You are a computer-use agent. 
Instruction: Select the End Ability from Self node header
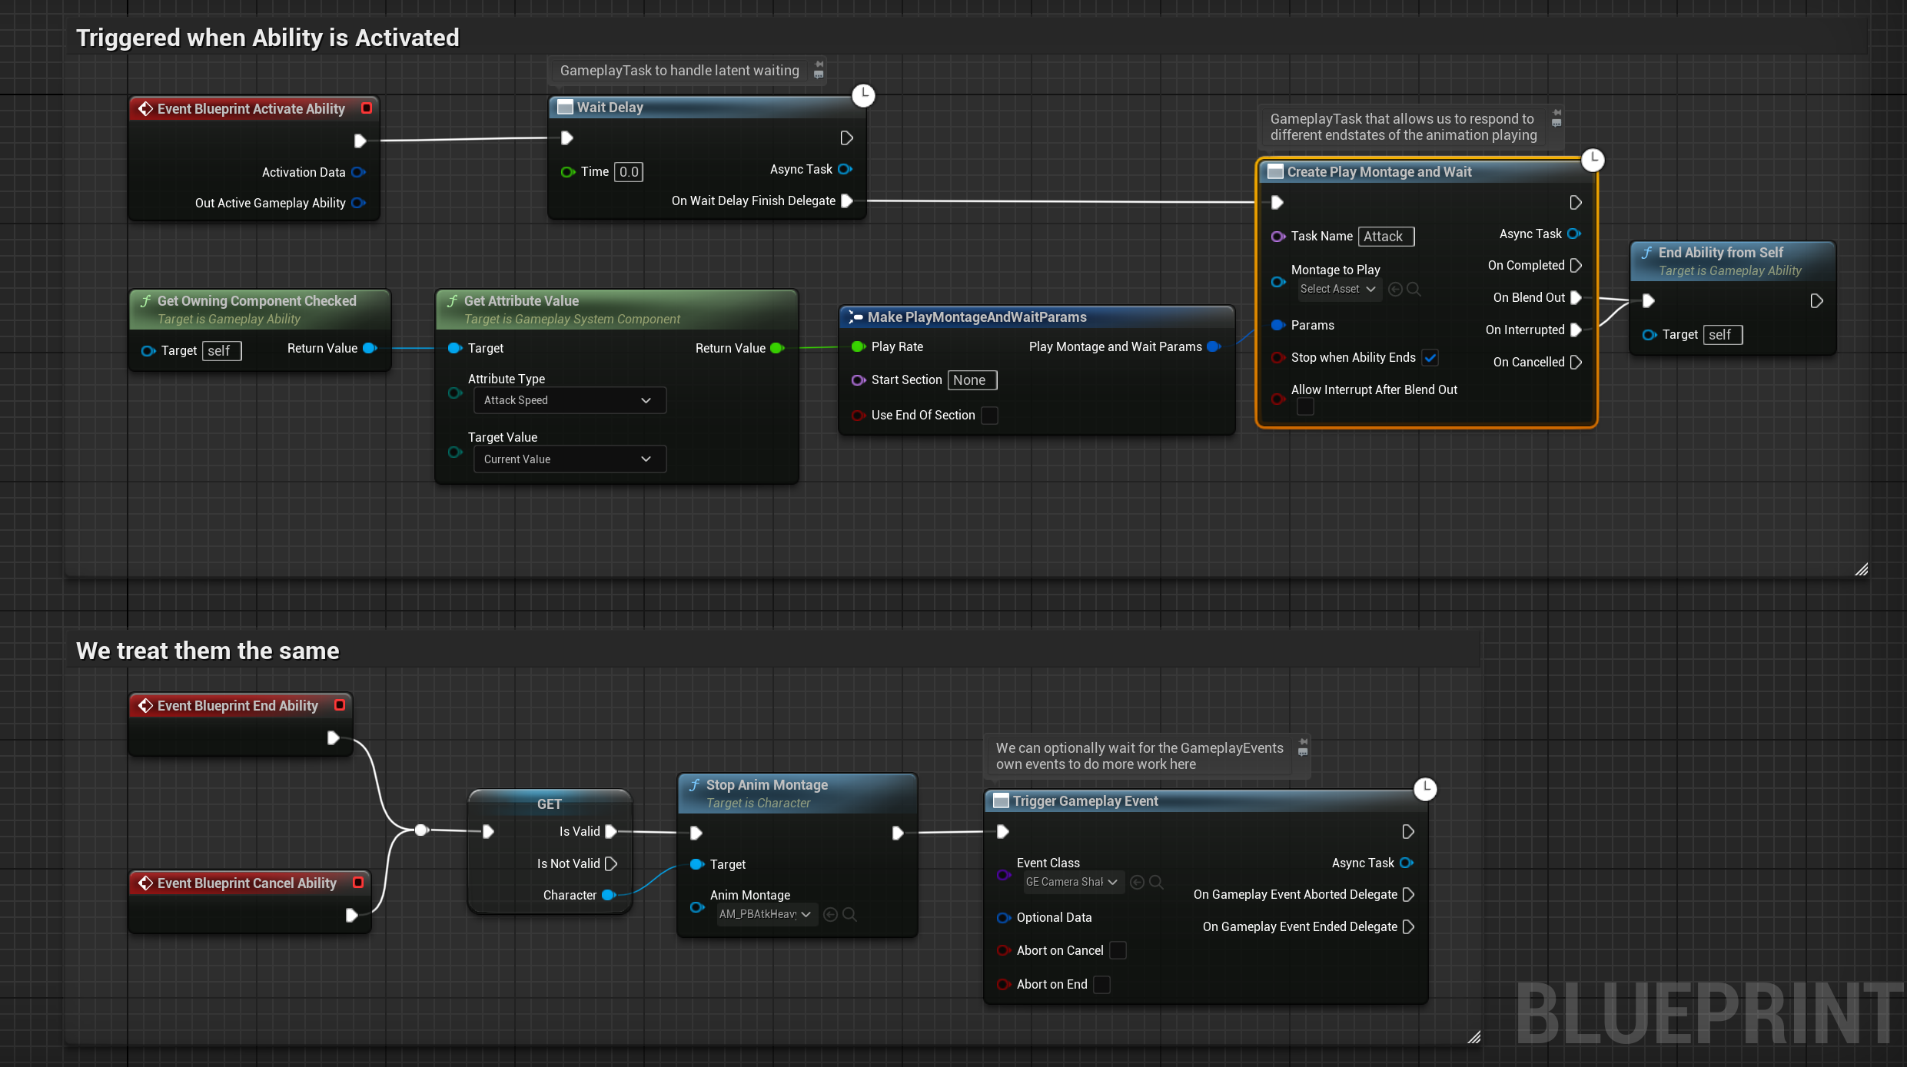(1733, 260)
